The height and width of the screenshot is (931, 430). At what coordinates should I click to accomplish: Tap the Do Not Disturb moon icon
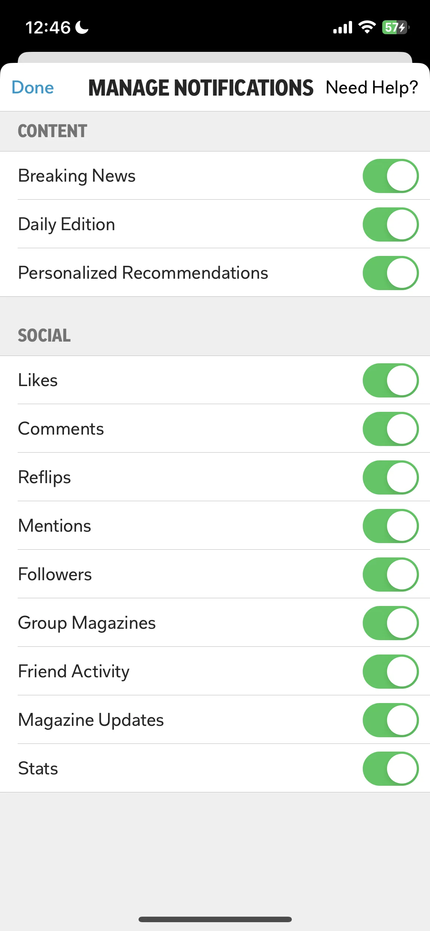coord(82,27)
